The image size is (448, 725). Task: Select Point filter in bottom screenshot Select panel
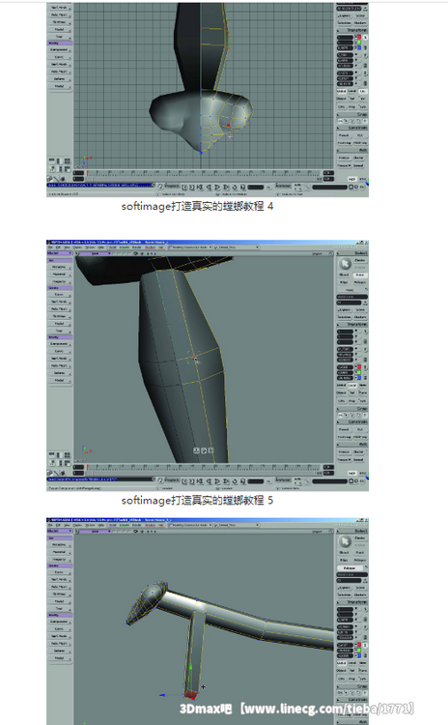[360, 553]
